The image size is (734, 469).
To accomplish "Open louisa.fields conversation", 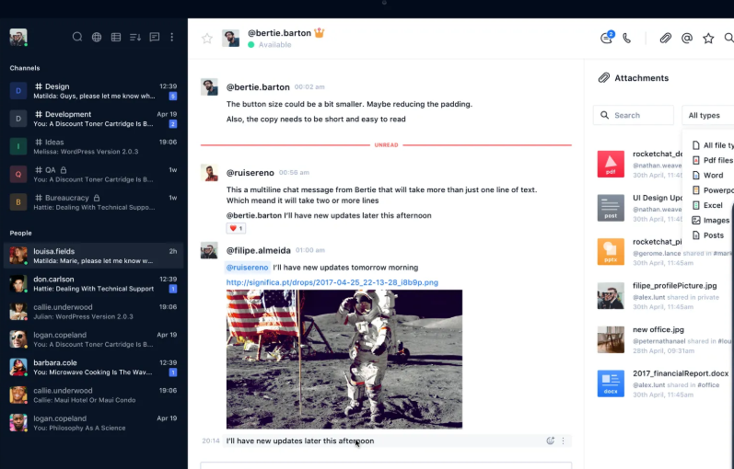I will click(x=94, y=256).
